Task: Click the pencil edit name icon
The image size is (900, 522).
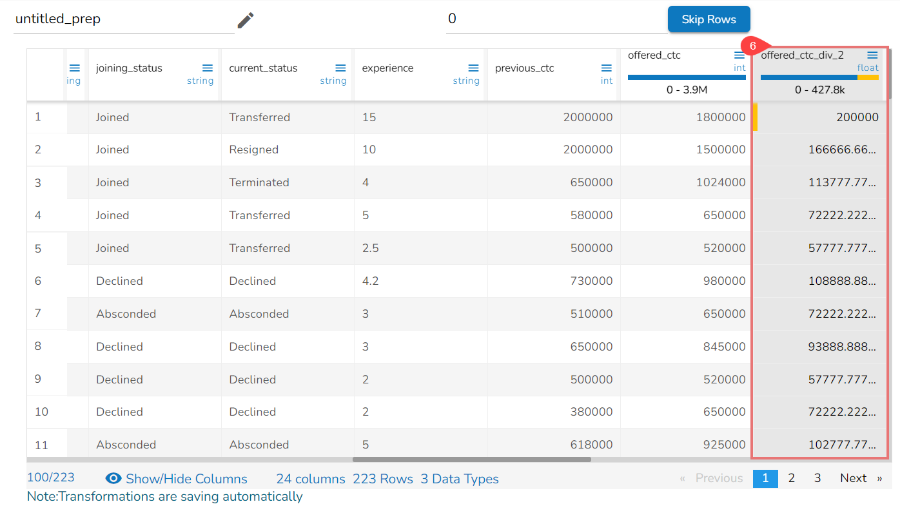Action: point(246,21)
